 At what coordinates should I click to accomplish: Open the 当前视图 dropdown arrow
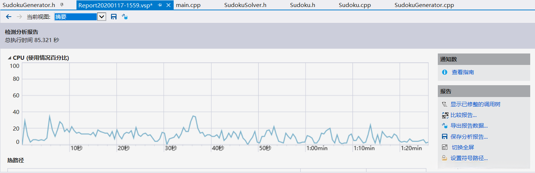[102, 17]
